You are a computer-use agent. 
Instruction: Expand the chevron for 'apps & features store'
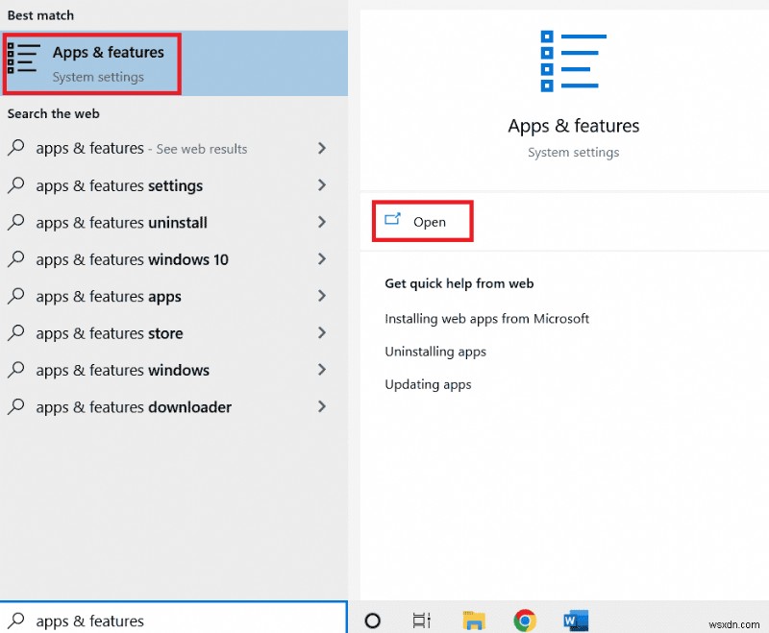click(322, 333)
